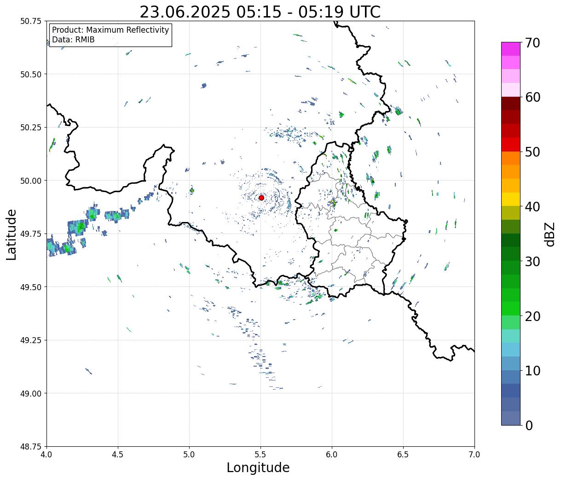561x479 pixels.
Task: Click the longitude tick label 4.5
Action: pyautogui.click(x=118, y=455)
